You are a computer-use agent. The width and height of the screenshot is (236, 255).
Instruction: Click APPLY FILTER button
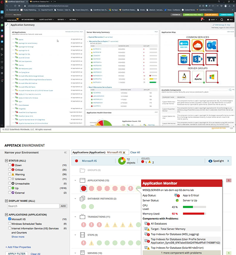[17, 253]
